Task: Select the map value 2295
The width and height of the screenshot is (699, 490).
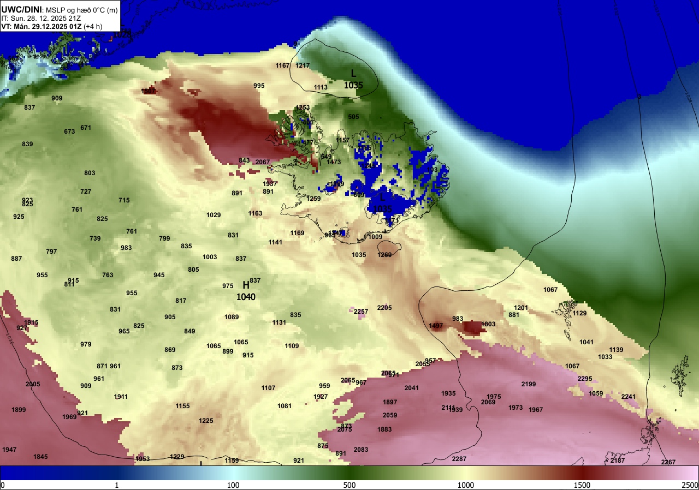Action: coord(585,379)
